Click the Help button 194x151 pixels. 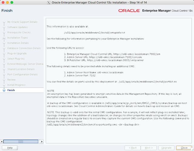pyautogui.click(x=10, y=148)
